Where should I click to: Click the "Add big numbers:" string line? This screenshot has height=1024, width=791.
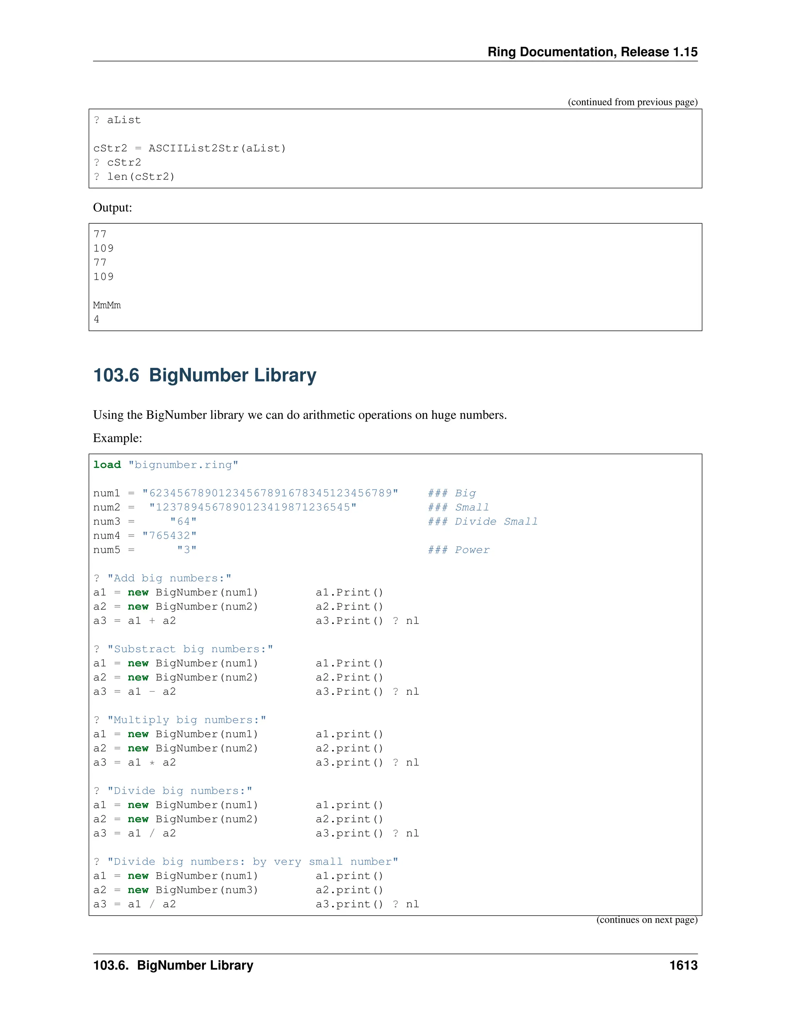click(162, 578)
